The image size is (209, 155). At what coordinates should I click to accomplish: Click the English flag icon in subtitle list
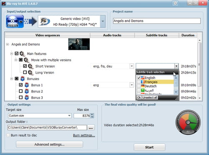pyautogui.click(x=143, y=78)
